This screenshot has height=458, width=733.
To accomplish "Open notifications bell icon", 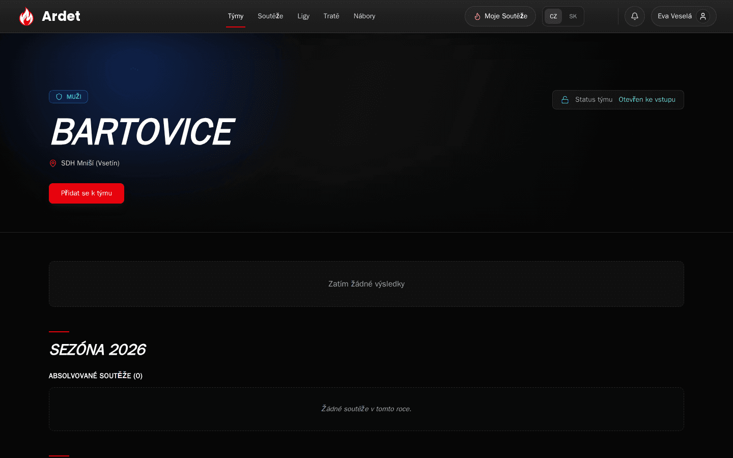I will tap(635, 16).
